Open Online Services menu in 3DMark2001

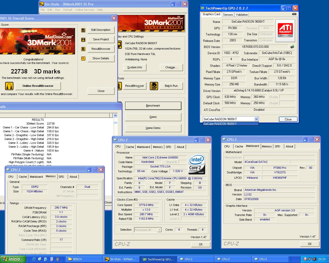point(85,10)
